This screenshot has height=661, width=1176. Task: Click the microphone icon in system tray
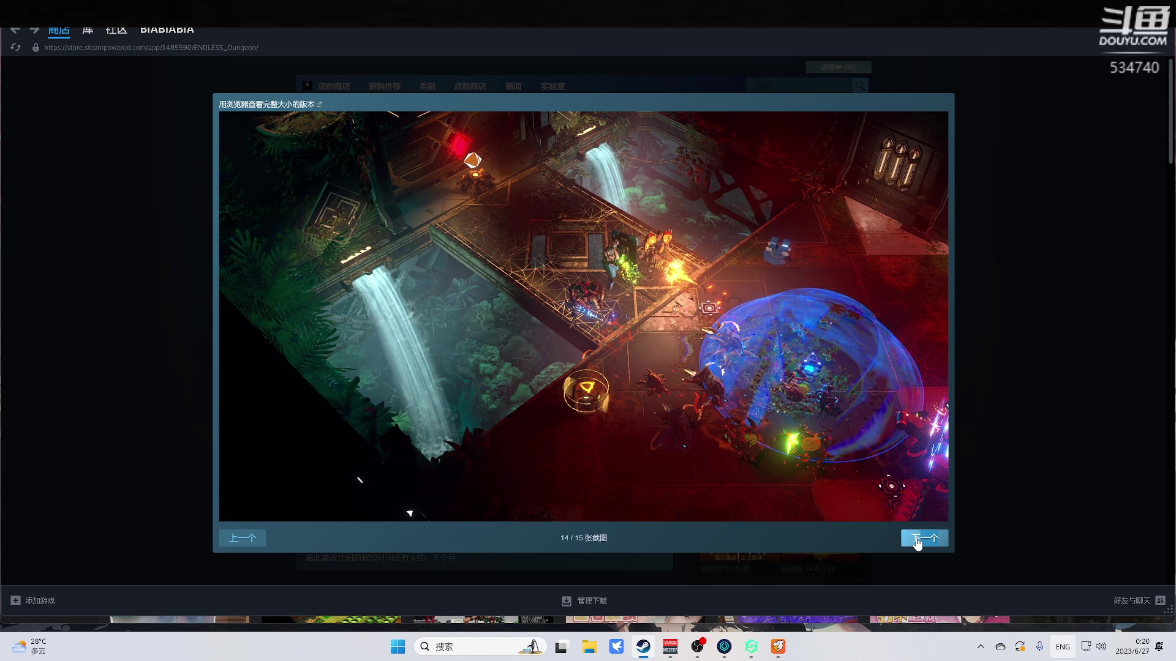1039,646
